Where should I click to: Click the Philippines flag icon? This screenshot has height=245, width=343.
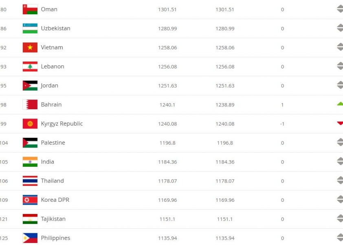point(30,238)
